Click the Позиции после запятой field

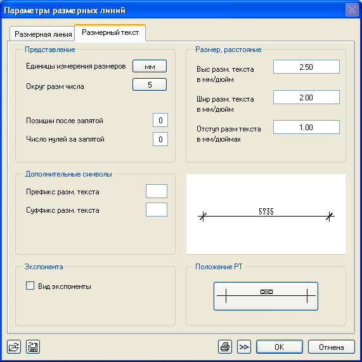pyautogui.click(x=160, y=120)
